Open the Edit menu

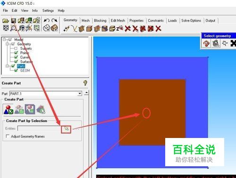coord(14,10)
